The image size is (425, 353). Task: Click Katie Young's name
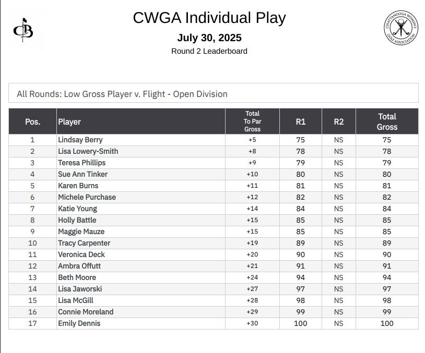77,209
